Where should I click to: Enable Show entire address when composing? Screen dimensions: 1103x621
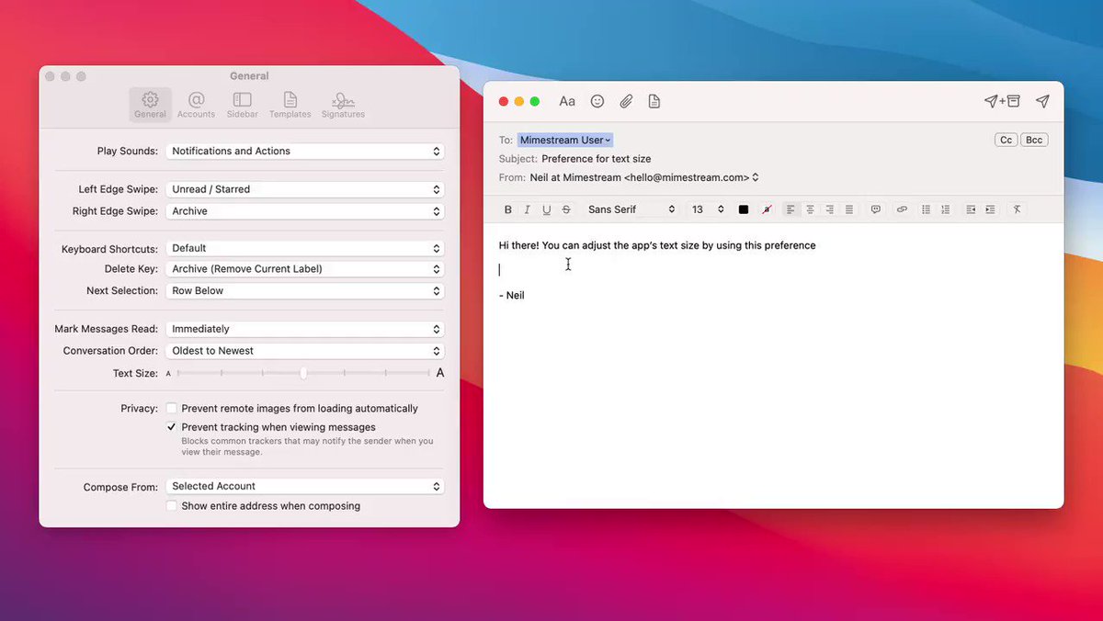pyautogui.click(x=171, y=506)
